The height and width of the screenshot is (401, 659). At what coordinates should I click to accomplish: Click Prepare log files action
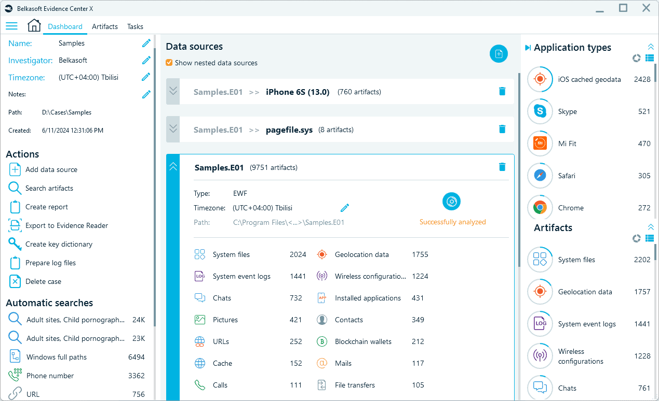click(42, 263)
